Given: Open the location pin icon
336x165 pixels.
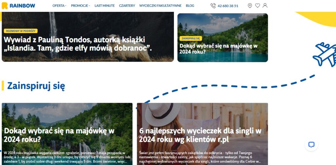Looking at the screenshot, I should click(x=250, y=6).
